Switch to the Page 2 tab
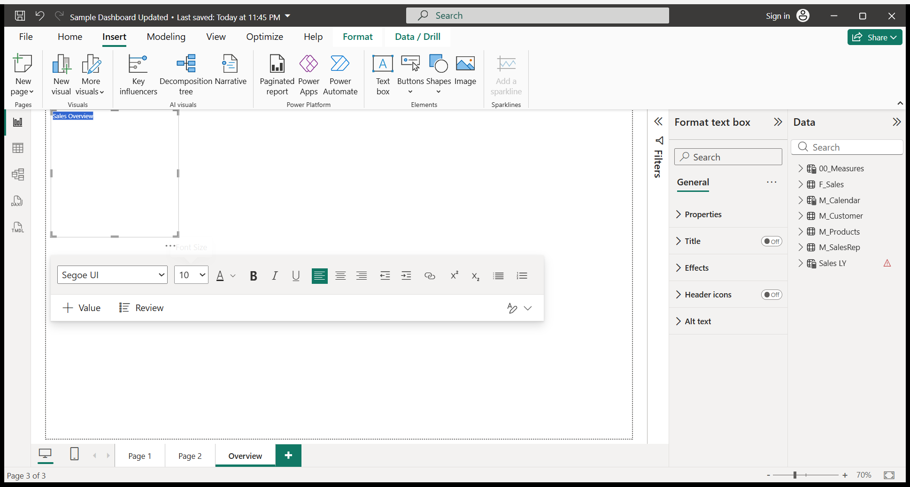The image size is (910, 487). click(x=190, y=456)
